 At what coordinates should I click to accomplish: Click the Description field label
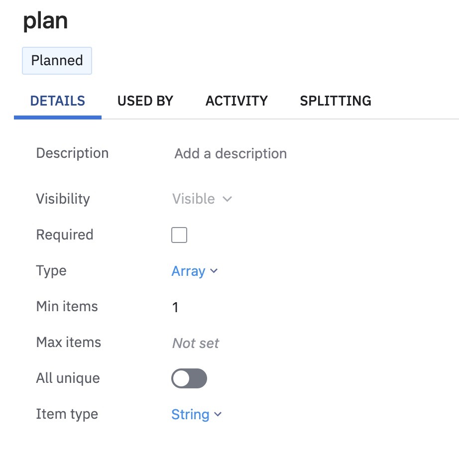[x=72, y=153]
